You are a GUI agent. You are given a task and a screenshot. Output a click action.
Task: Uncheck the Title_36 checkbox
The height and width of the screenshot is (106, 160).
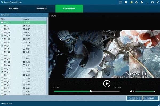(x=2, y=39)
